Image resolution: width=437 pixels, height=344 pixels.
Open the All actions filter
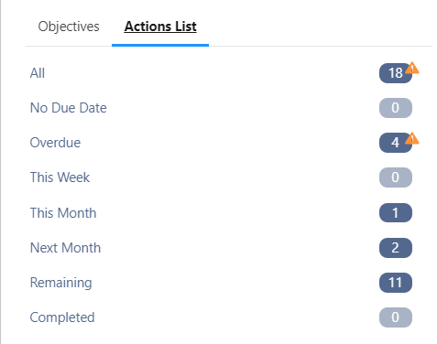pyautogui.click(x=38, y=73)
